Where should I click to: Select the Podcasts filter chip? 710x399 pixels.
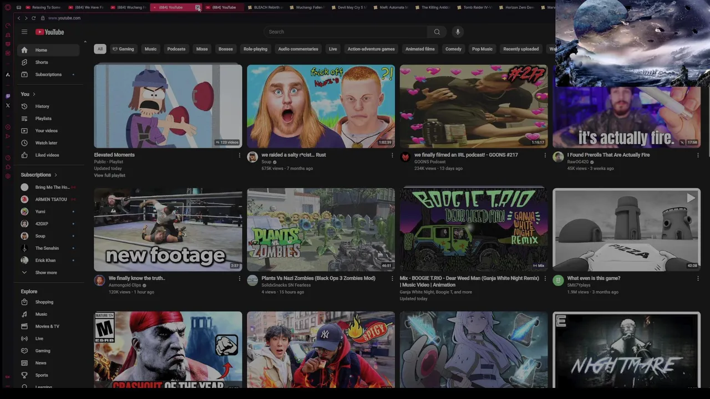coord(176,49)
